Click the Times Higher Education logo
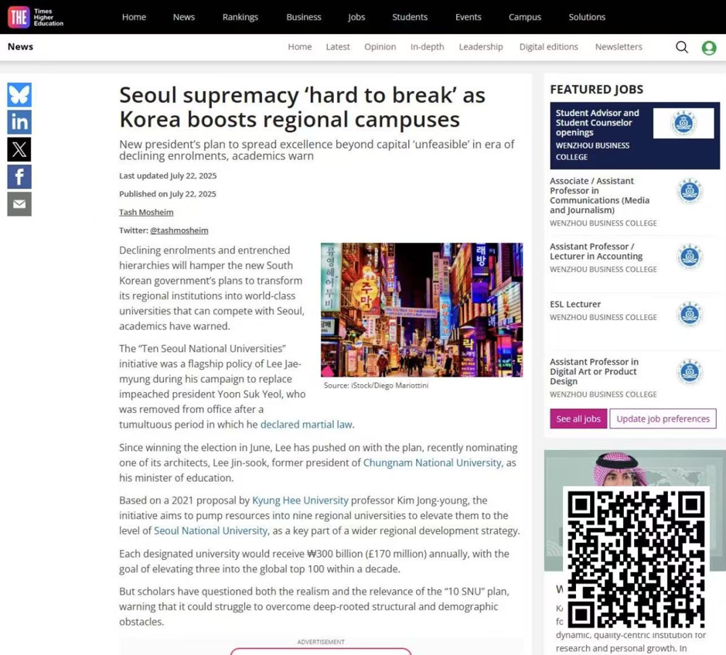726x655 pixels. (x=36, y=17)
